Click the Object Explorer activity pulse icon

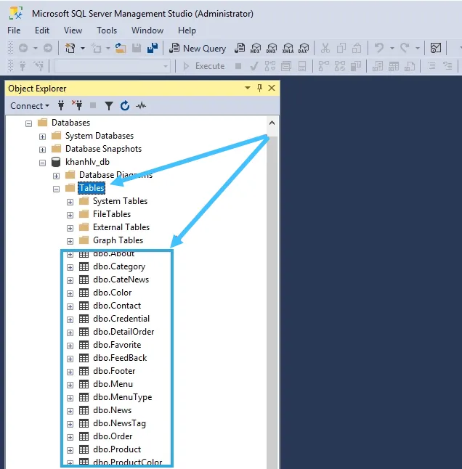(141, 105)
